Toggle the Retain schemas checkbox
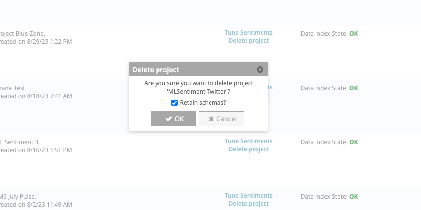Screen dimensions: 421x210 coord(174,103)
